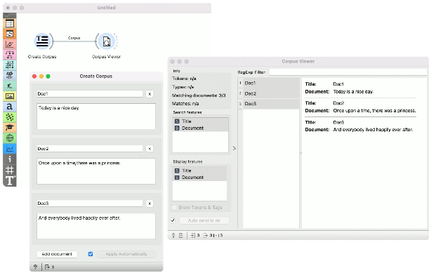429x273 pixels.
Task: Open the gray hash '#' category icon
Action: coord(10,170)
